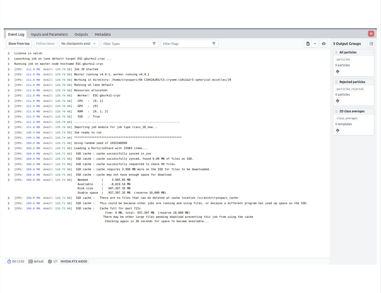The height and width of the screenshot is (293, 381).
Task: Click the default lane icon in status bar
Action: coord(30,262)
